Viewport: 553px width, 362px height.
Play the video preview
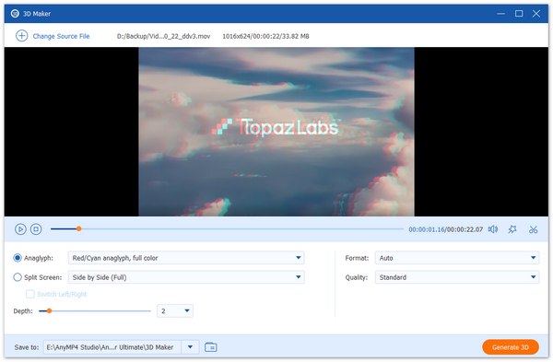coord(20,229)
